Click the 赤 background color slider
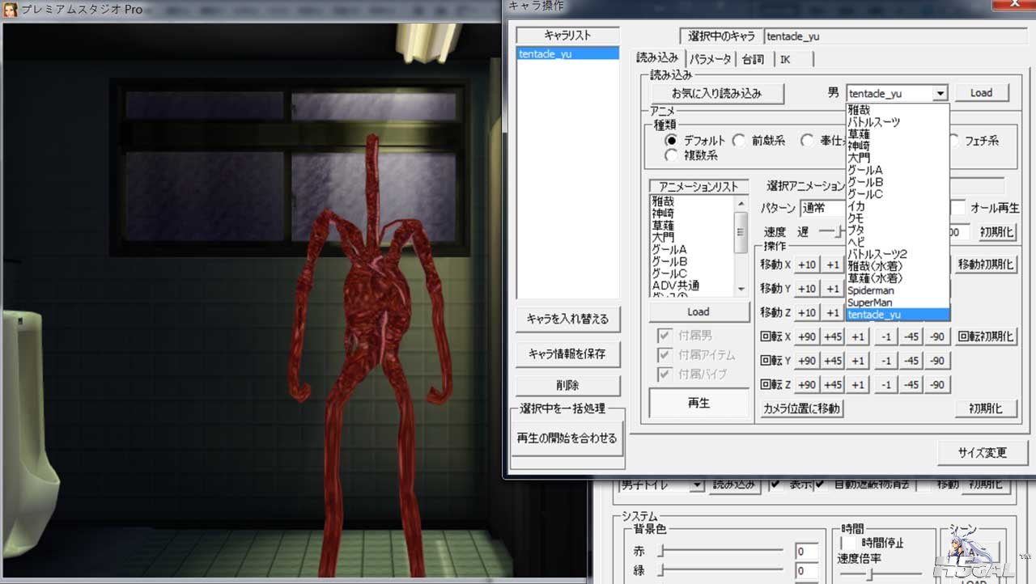Viewport: 1036px width, 584px height. click(x=723, y=551)
